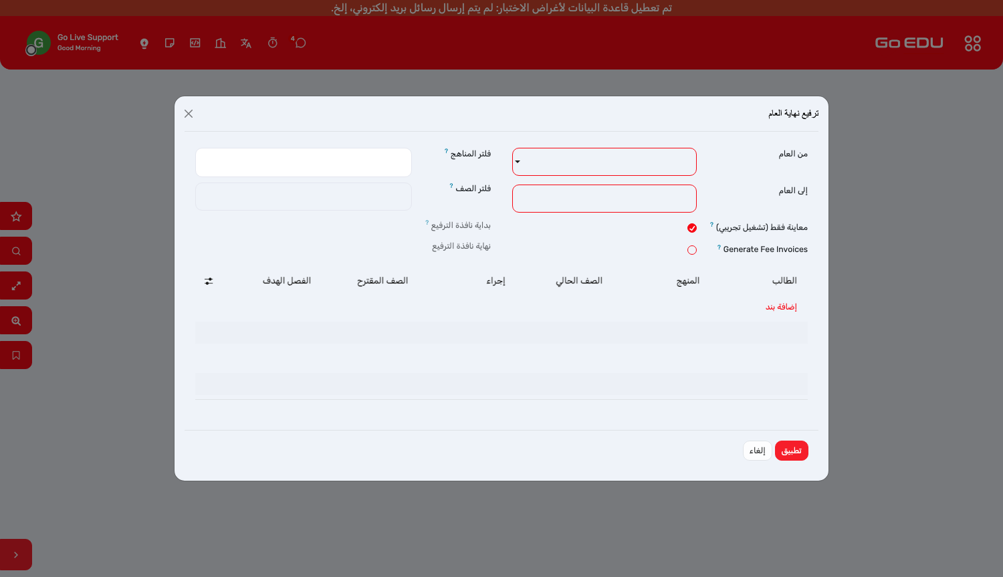Viewport: 1003px width, 577px height.
Task: Toggle معاينة فقط (تشغيل تجريبي) checkbox
Action: pos(692,228)
